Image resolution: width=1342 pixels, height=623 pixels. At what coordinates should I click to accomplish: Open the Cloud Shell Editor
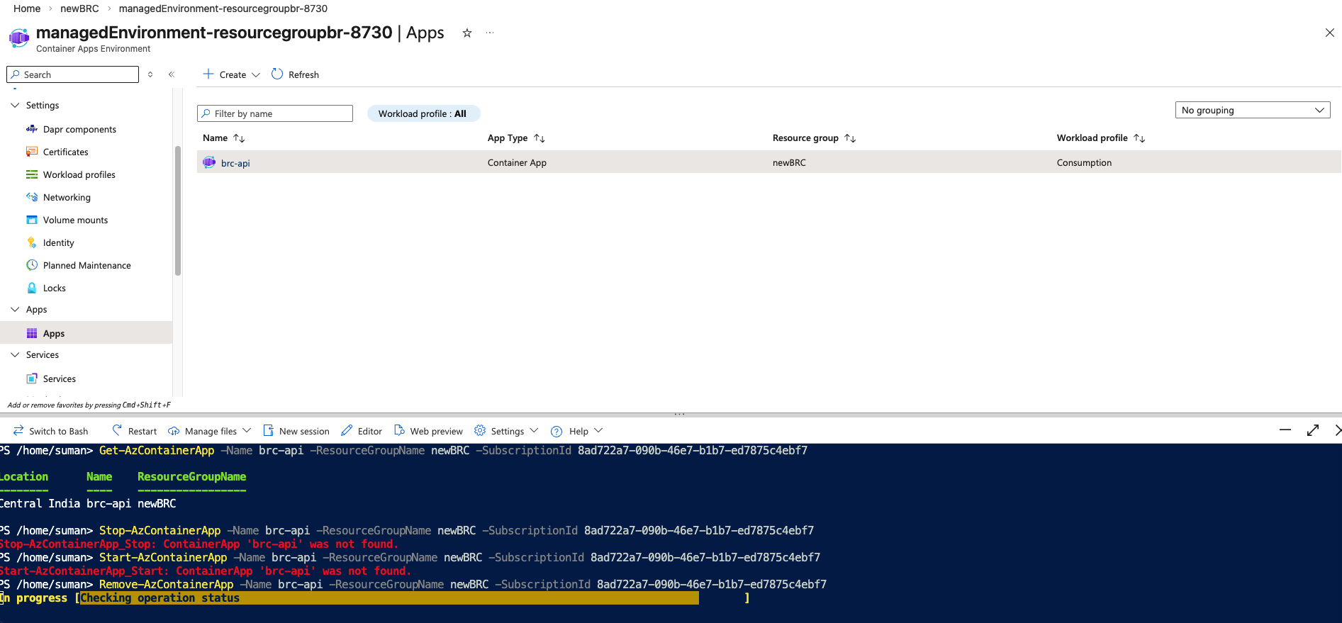[362, 431]
